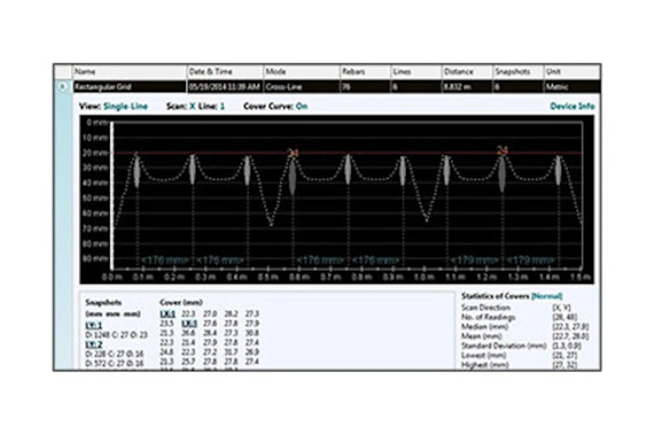
Task: Toggle Scan direction 'X' value
Action: 192,107
